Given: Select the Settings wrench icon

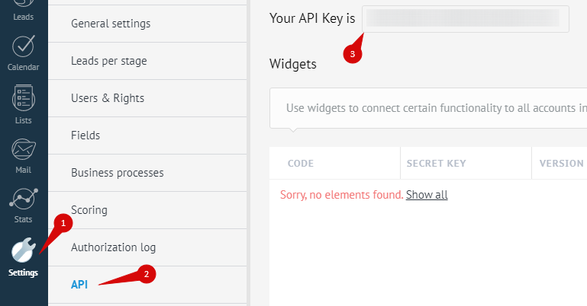Looking at the screenshot, I should pyautogui.click(x=23, y=250).
